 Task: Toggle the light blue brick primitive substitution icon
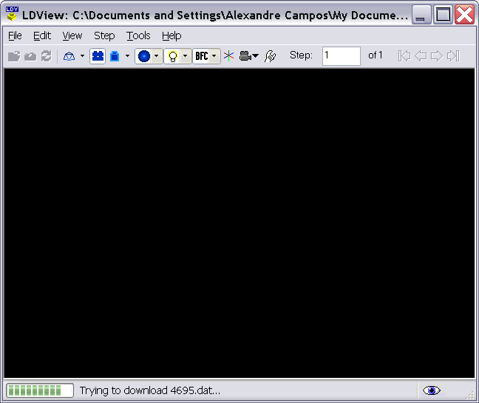[115, 56]
